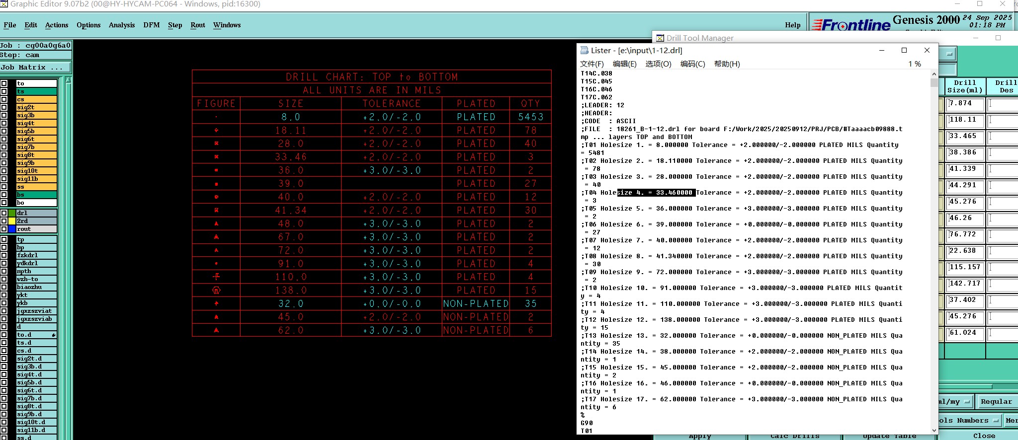Screen dimensions: 1018x440
Task: Open Lister's 编码(C) menu
Action: click(693, 64)
